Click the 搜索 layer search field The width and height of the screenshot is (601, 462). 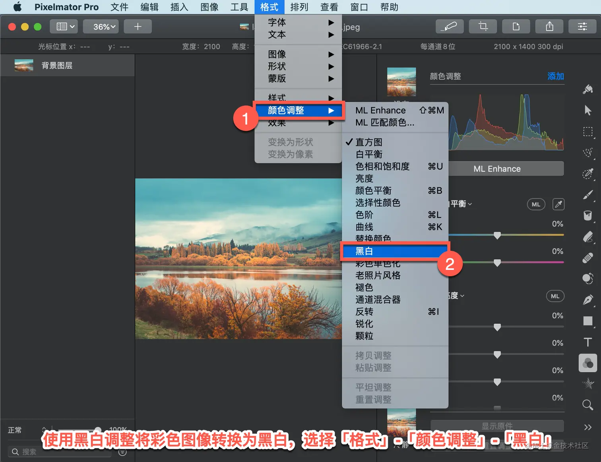(60, 452)
